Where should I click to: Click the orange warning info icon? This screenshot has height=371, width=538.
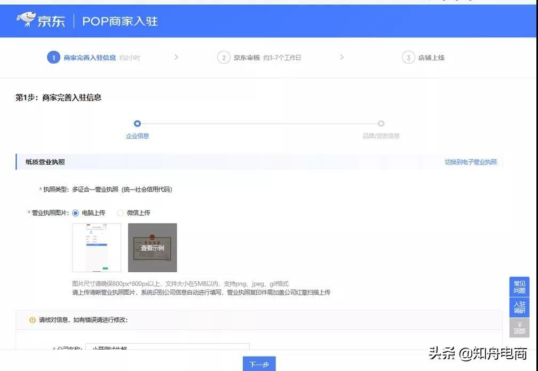[x=32, y=320]
